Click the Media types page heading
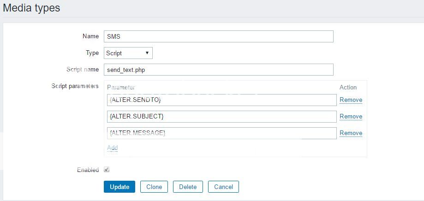424x201 pixels. 31,8
